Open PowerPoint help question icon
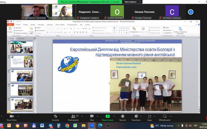 coord(199,25)
